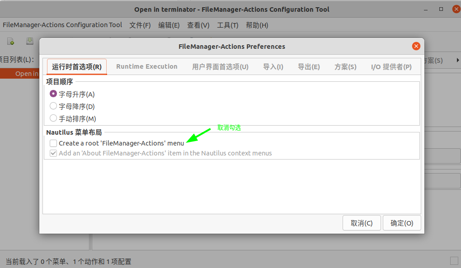Screen dimensions: 461x268
Task: Switch to Runtime Execution tab
Action: click(147, 67)
